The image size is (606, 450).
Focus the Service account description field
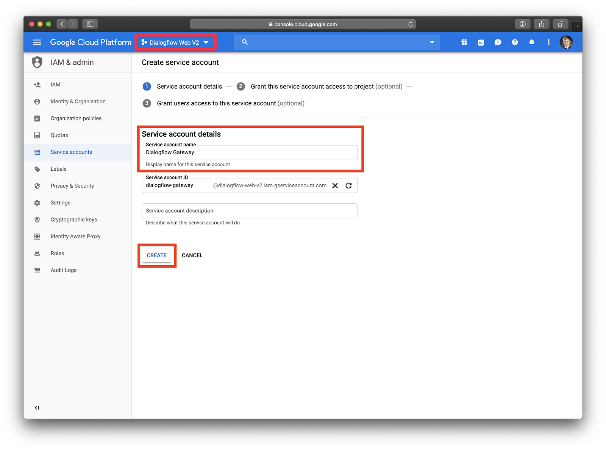(x=250, y=211)
